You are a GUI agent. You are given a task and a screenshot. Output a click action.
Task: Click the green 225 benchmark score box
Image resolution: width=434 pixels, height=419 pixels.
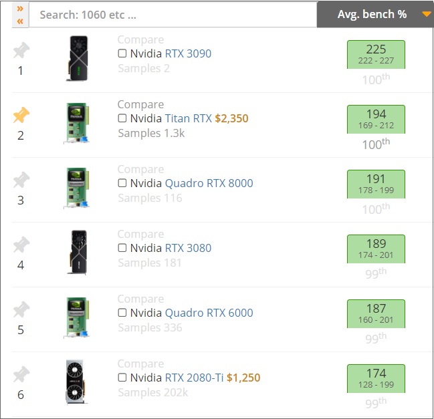[x=376, y=55]
